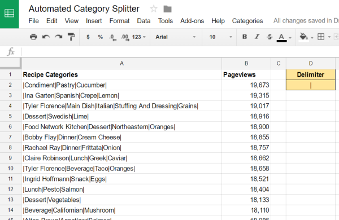Redo the last action
This screenshot has height=220, width=339.
58,37
